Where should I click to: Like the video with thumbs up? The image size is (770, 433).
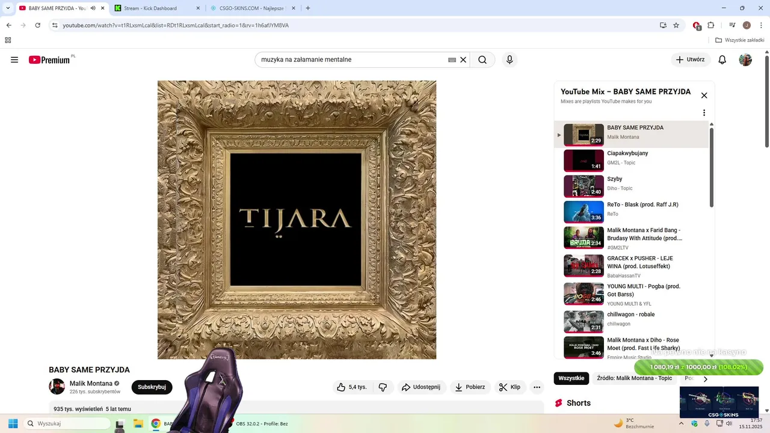[x=353, y=387]
